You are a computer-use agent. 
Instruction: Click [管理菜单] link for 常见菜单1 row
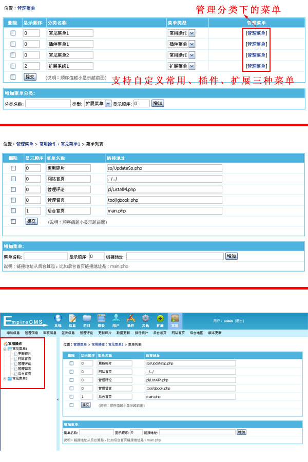coord(256,33)
